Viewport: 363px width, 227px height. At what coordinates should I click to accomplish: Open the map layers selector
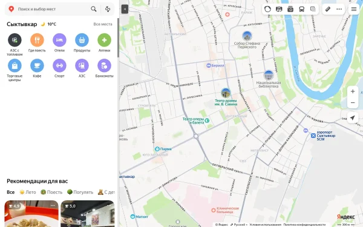click(x=313, y=9)
